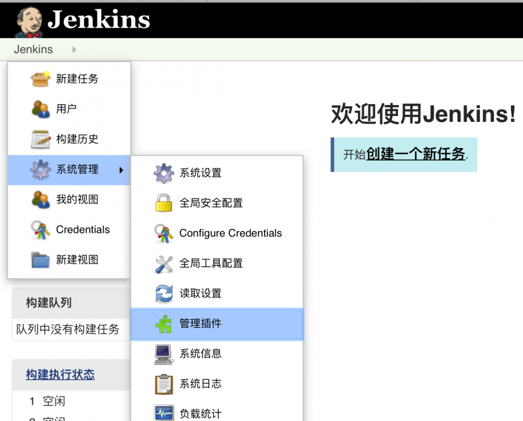
Task: Select Configure Credentials from the submenu
Action: coord(230,233)
